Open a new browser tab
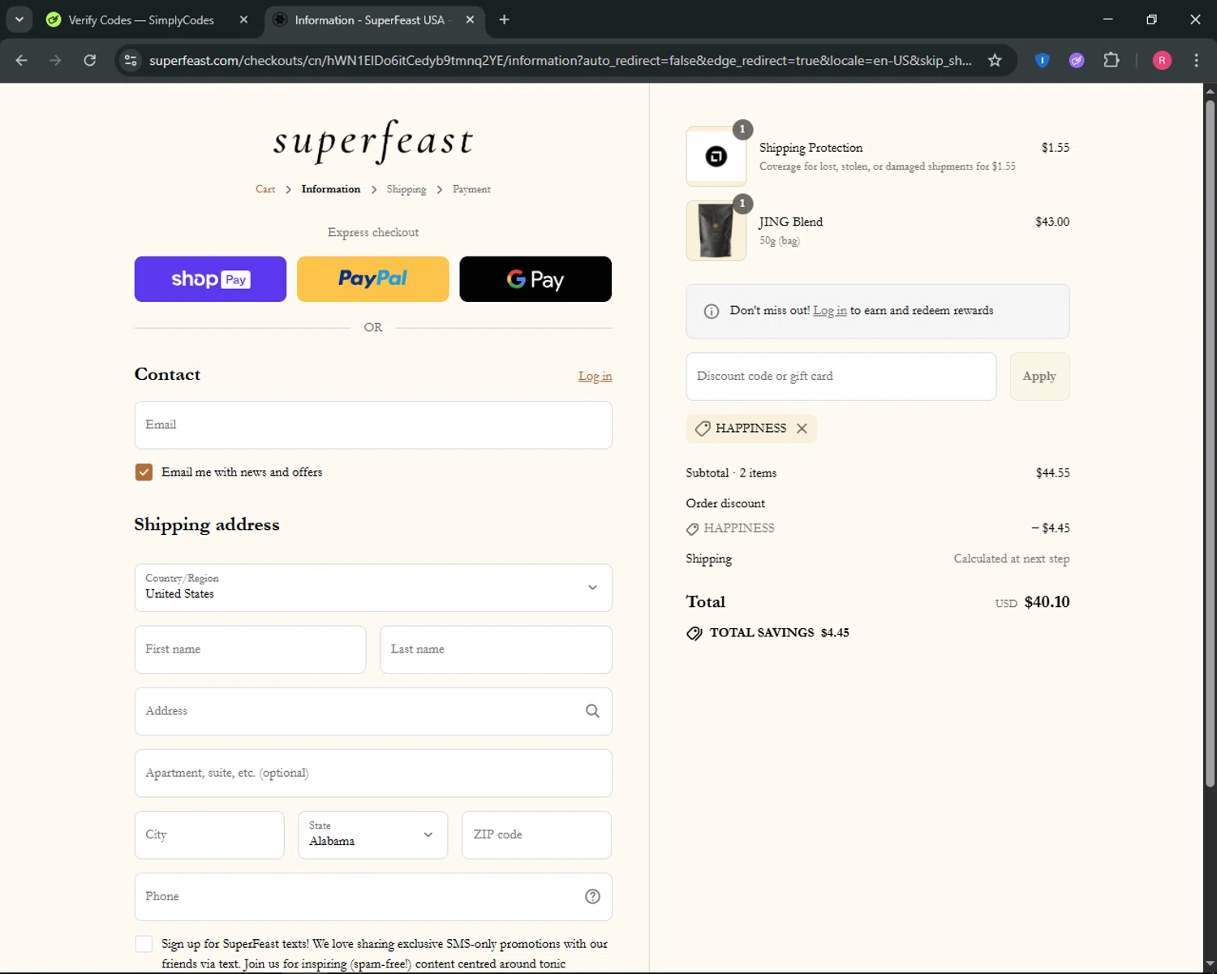Image resolution: width=1217 pixels, height=974 pixels. click(504, 19)
